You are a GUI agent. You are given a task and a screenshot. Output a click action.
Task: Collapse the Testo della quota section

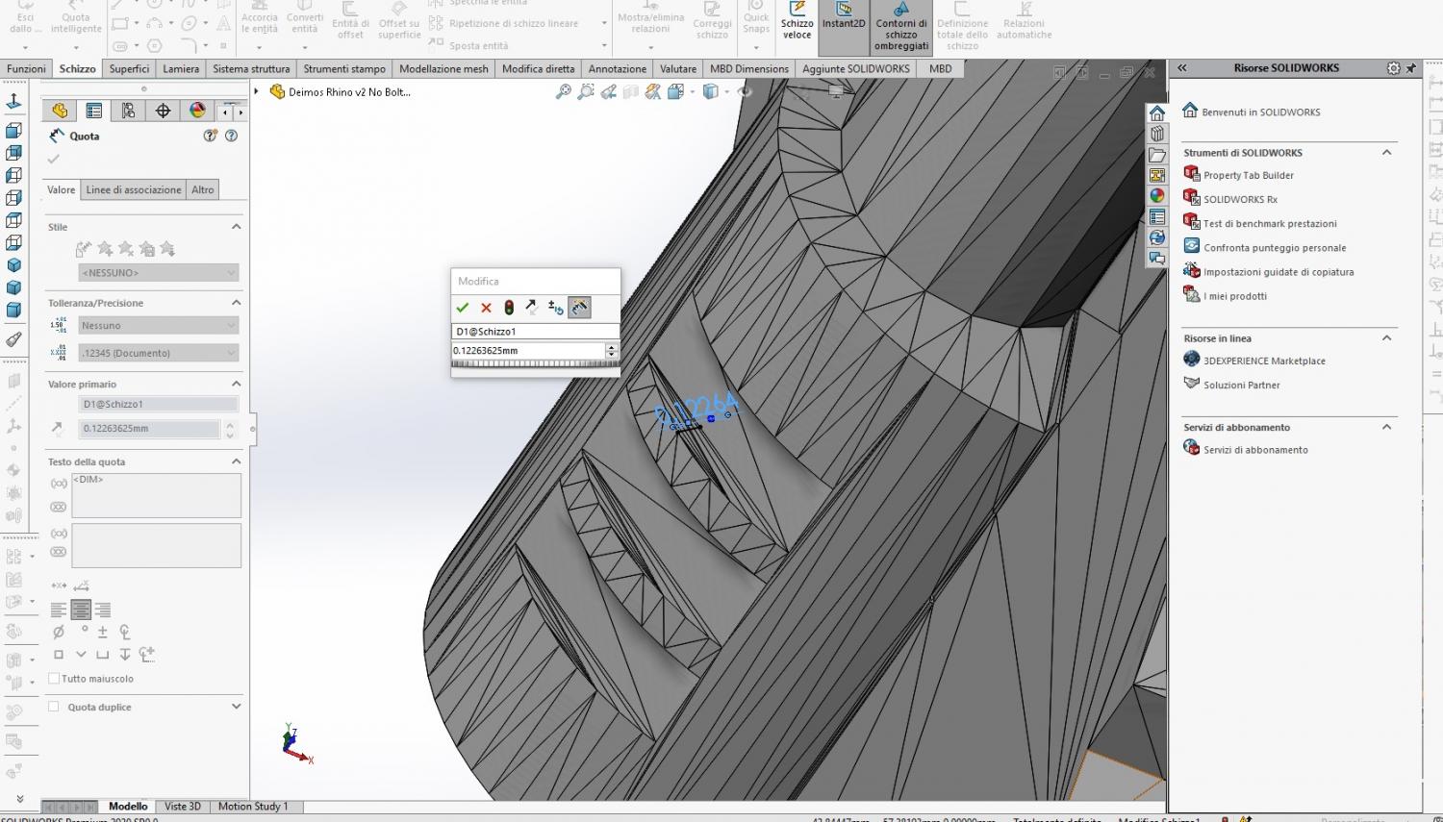click(236, 461)
